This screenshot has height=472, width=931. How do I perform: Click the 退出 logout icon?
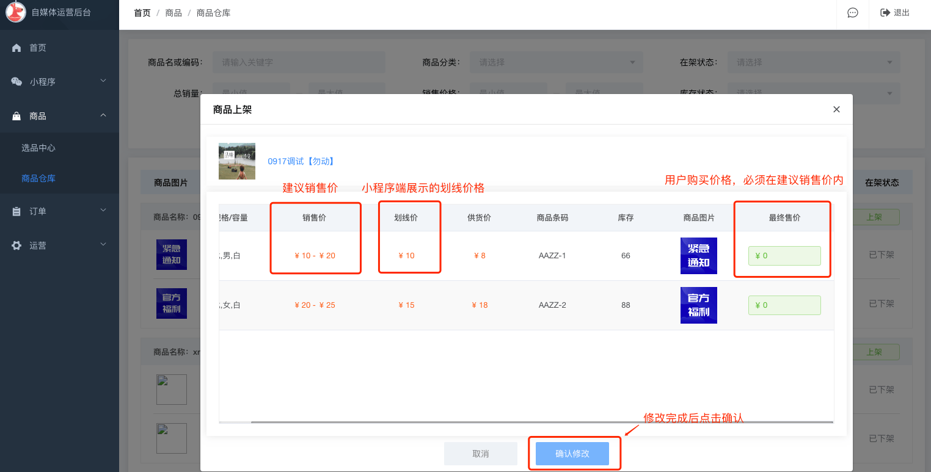pyautogui.click(x=885, y=13)
